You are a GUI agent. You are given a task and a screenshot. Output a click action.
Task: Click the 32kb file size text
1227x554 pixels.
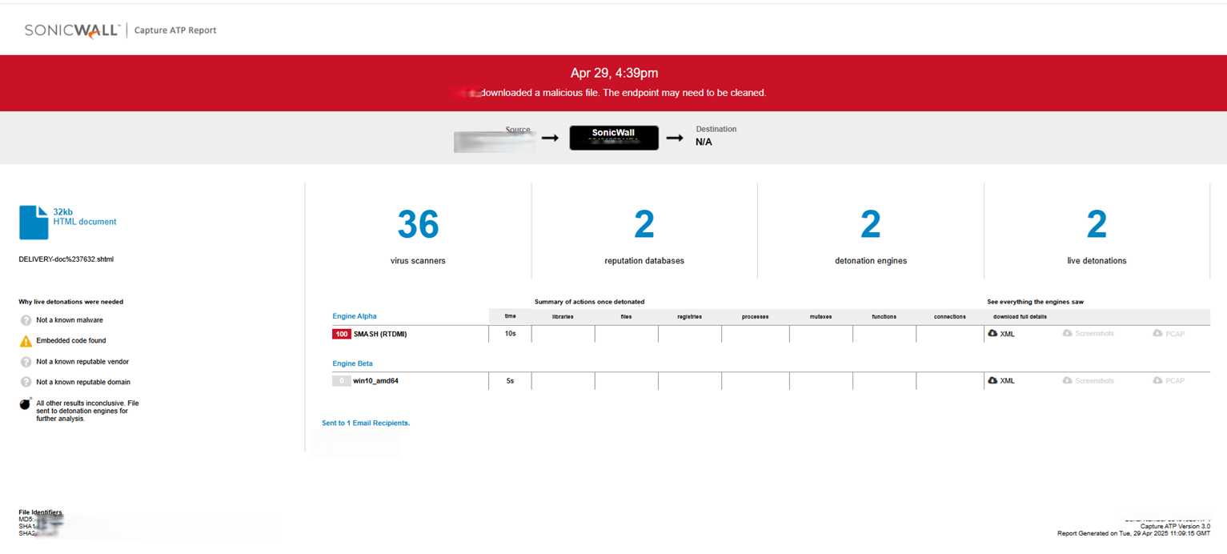point(62,212)
